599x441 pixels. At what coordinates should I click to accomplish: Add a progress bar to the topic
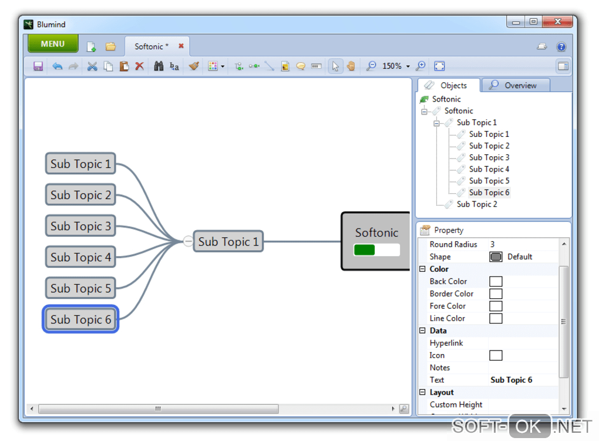coord(317,66)
